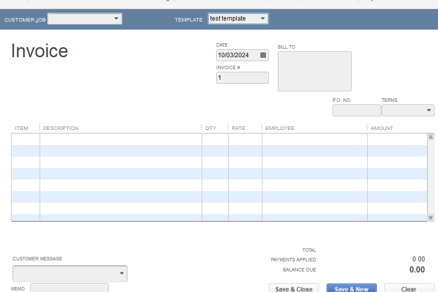Click the QTY column header

tap(210, 128)
